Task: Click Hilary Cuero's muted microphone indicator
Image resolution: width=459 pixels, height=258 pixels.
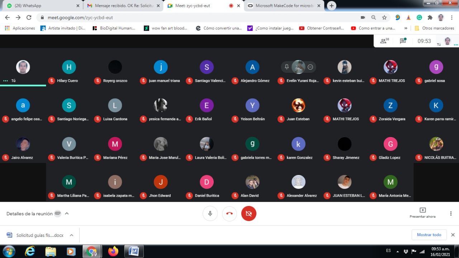Action: click(51, 81)
